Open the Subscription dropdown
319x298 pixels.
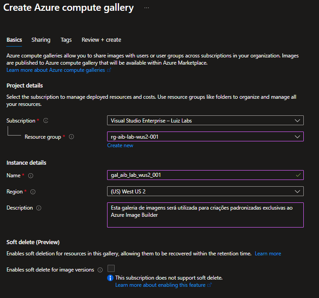205,120
